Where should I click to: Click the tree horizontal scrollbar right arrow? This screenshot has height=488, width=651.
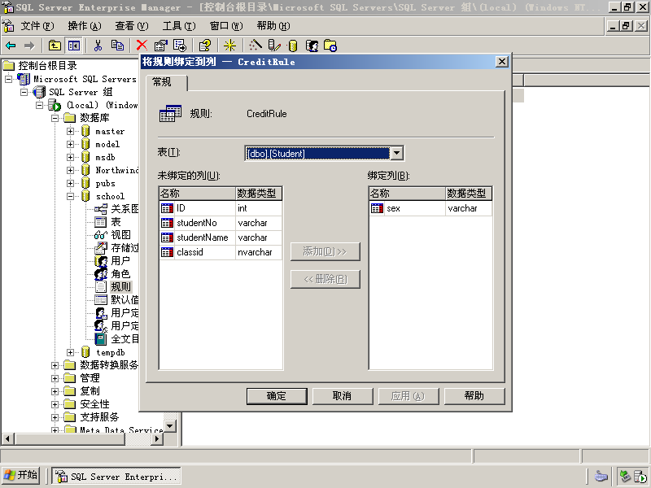(x=157, y=438)
